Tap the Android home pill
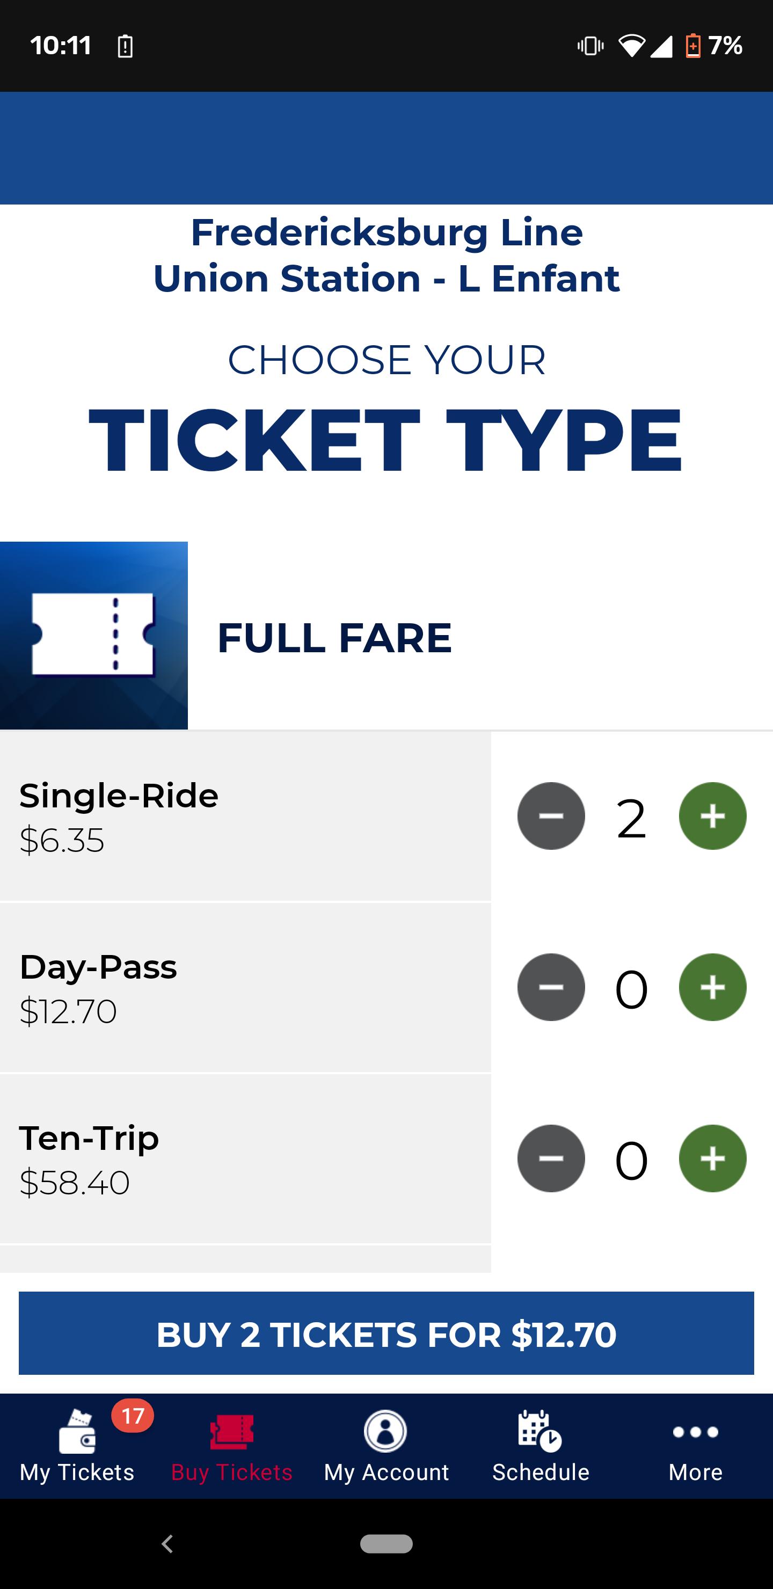The image size is (773, 1589). coord(386,1543)
